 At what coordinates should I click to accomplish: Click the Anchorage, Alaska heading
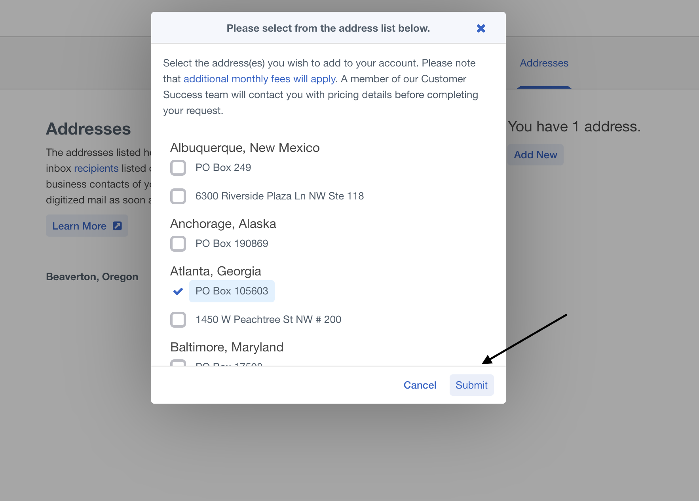[223, 224]
